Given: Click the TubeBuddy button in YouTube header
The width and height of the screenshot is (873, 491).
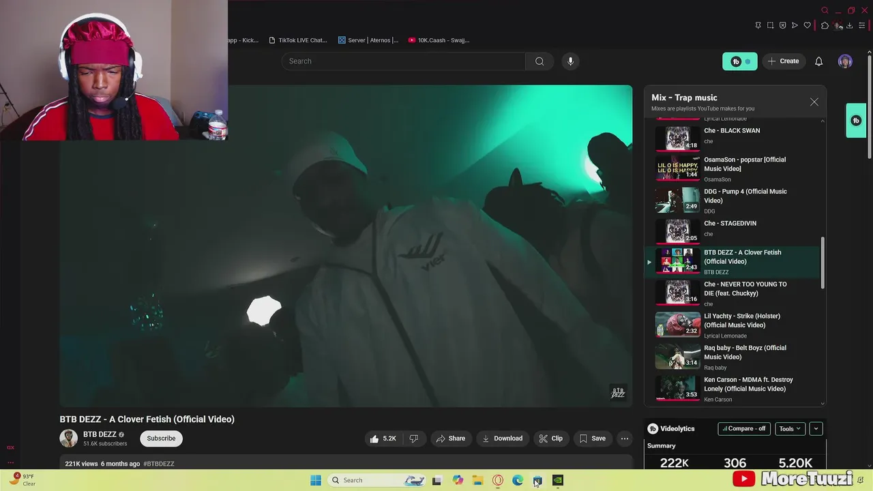Looking at the screenshot, I should [x=740, y=61].
